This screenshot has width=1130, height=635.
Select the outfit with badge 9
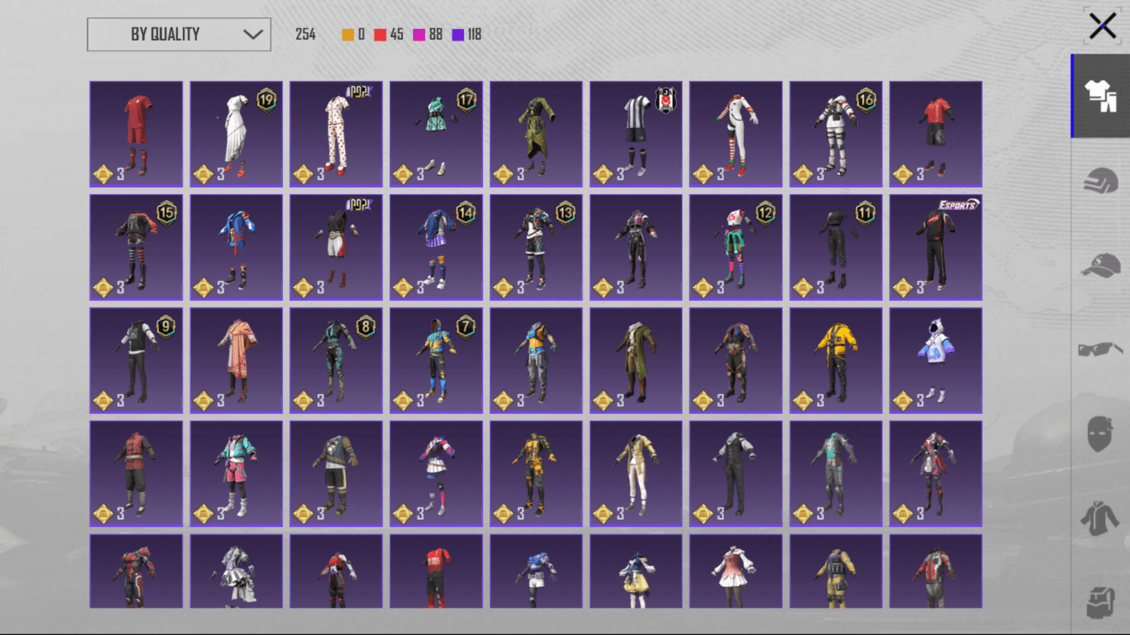[x=136, y=360]
